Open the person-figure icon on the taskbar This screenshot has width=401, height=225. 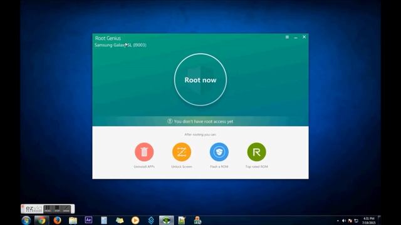tap(197, 221)
